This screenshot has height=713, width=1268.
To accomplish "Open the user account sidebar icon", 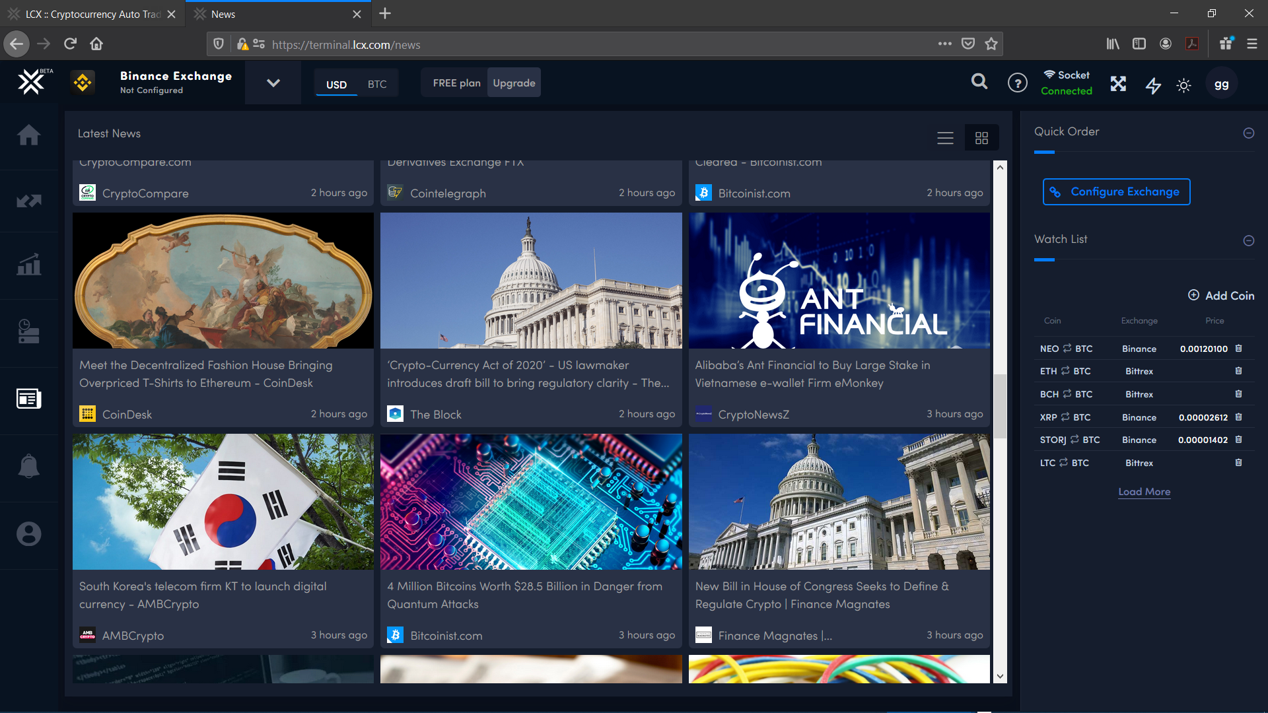I will [28, 534].
